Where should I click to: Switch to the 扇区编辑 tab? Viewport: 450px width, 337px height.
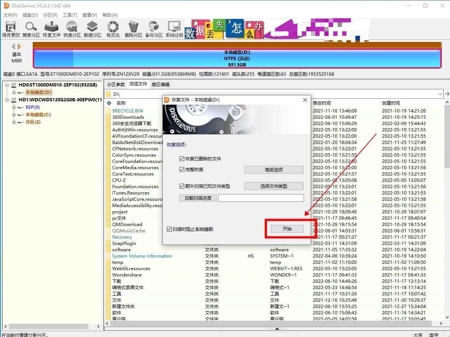[160, 84]
